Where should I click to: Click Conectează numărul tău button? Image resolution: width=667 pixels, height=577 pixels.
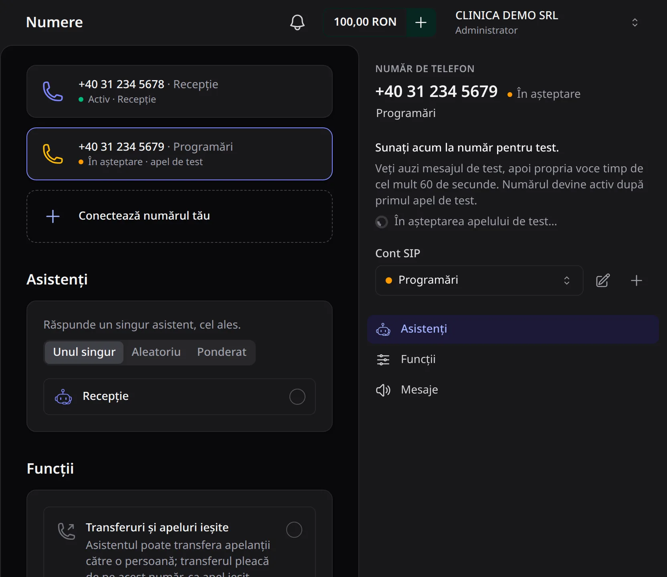[x=180, y=216]
